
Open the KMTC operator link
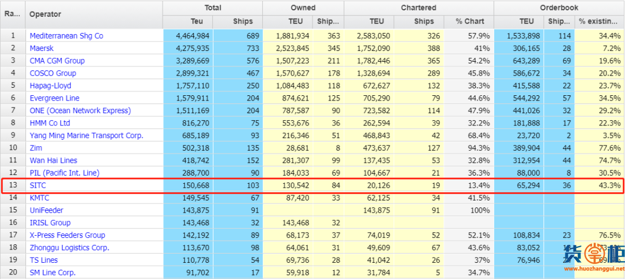39,198
